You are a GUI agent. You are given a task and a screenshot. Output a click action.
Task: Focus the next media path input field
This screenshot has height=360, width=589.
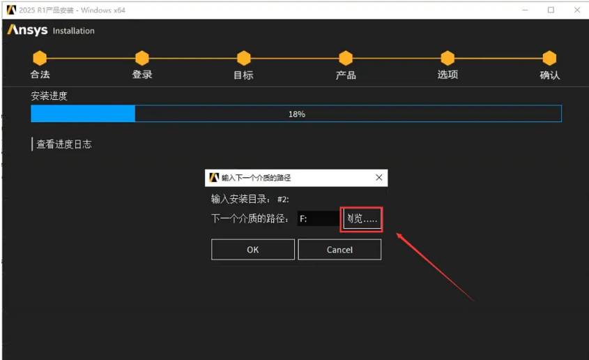(x=319, y=218)
